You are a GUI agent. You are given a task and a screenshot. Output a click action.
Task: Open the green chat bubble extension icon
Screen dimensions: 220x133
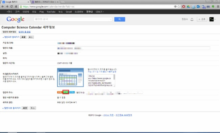click(213, 6)
